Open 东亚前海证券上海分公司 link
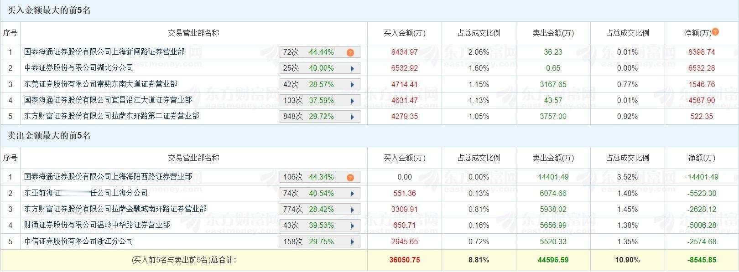Image resolution: width=739 pixels, height=272 pixels. [86, 193]
